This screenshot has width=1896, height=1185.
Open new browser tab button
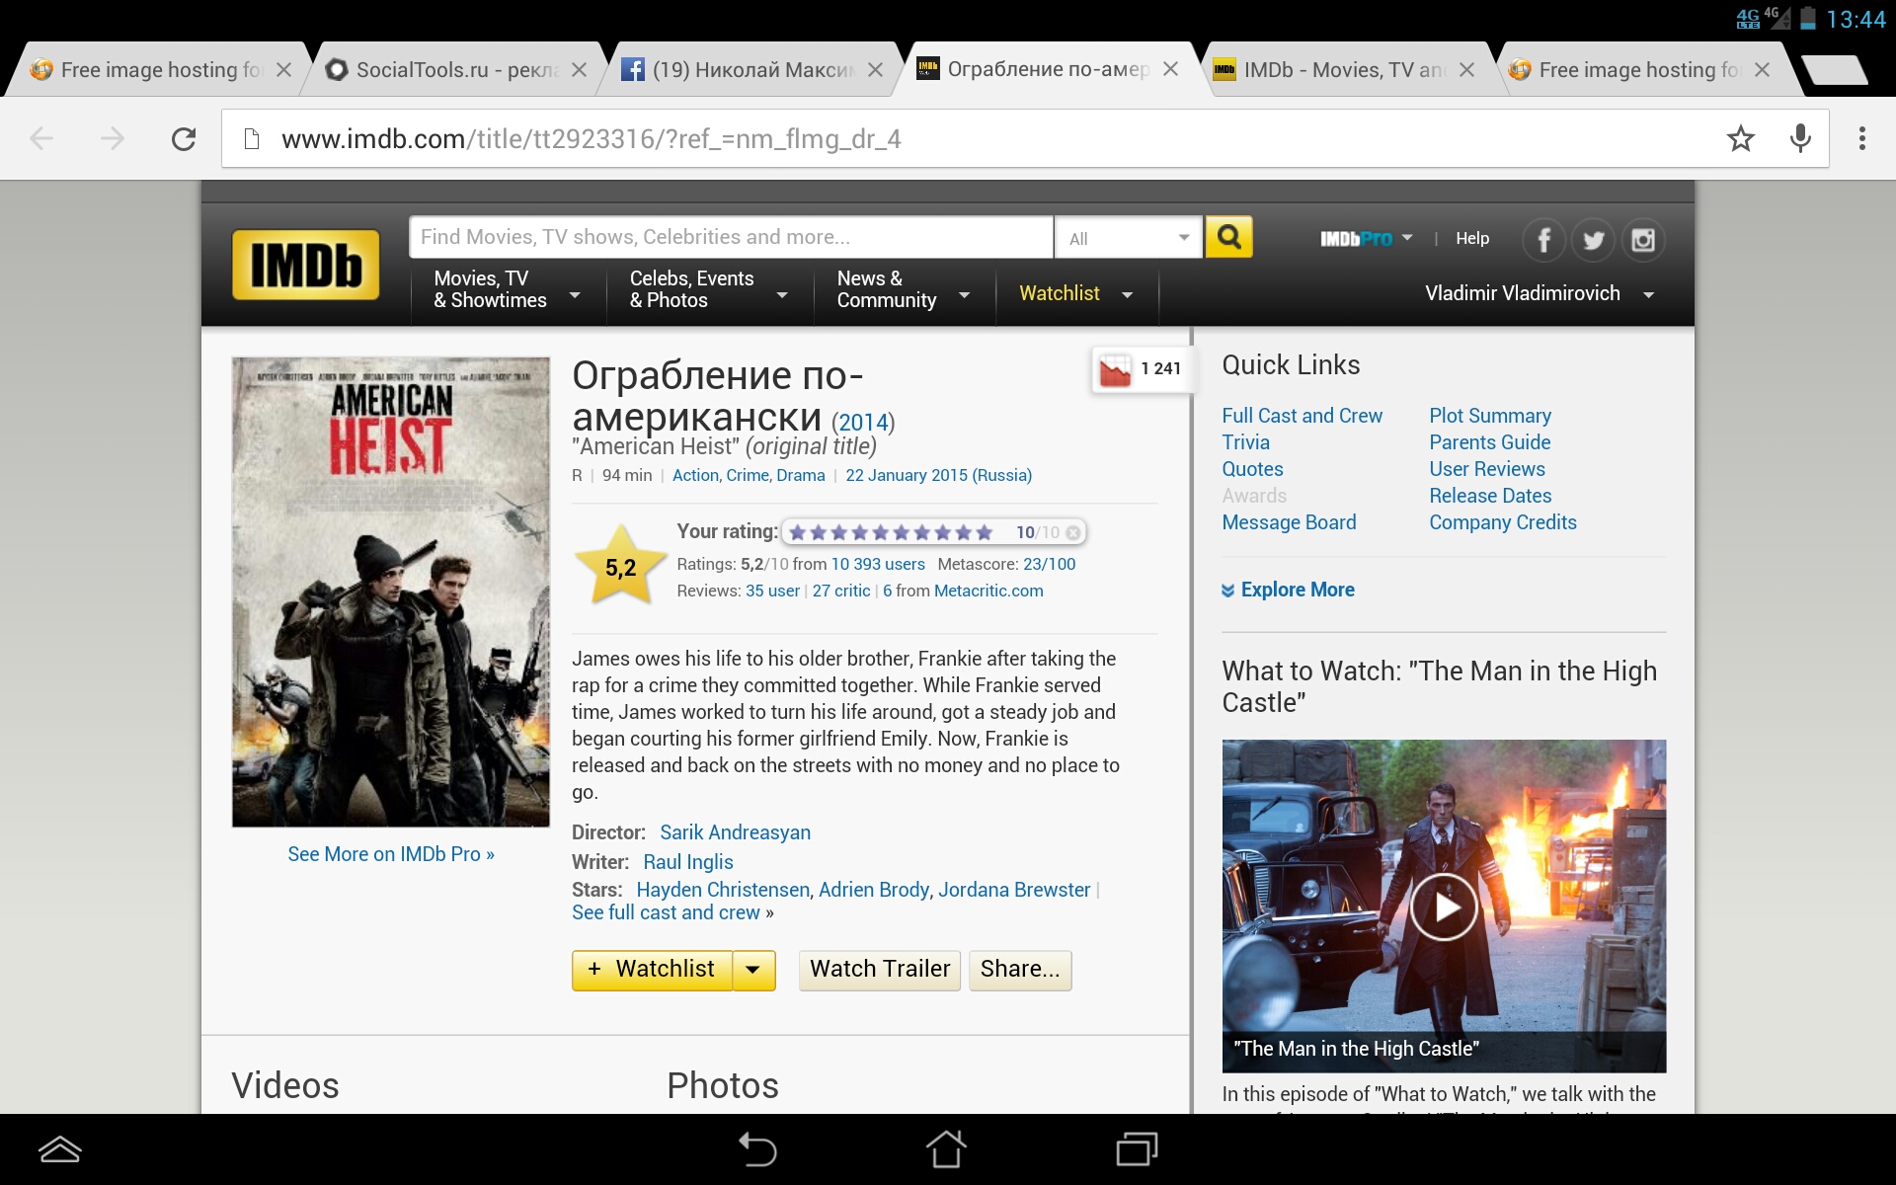pyautogui.click(x=1834, y=70)
